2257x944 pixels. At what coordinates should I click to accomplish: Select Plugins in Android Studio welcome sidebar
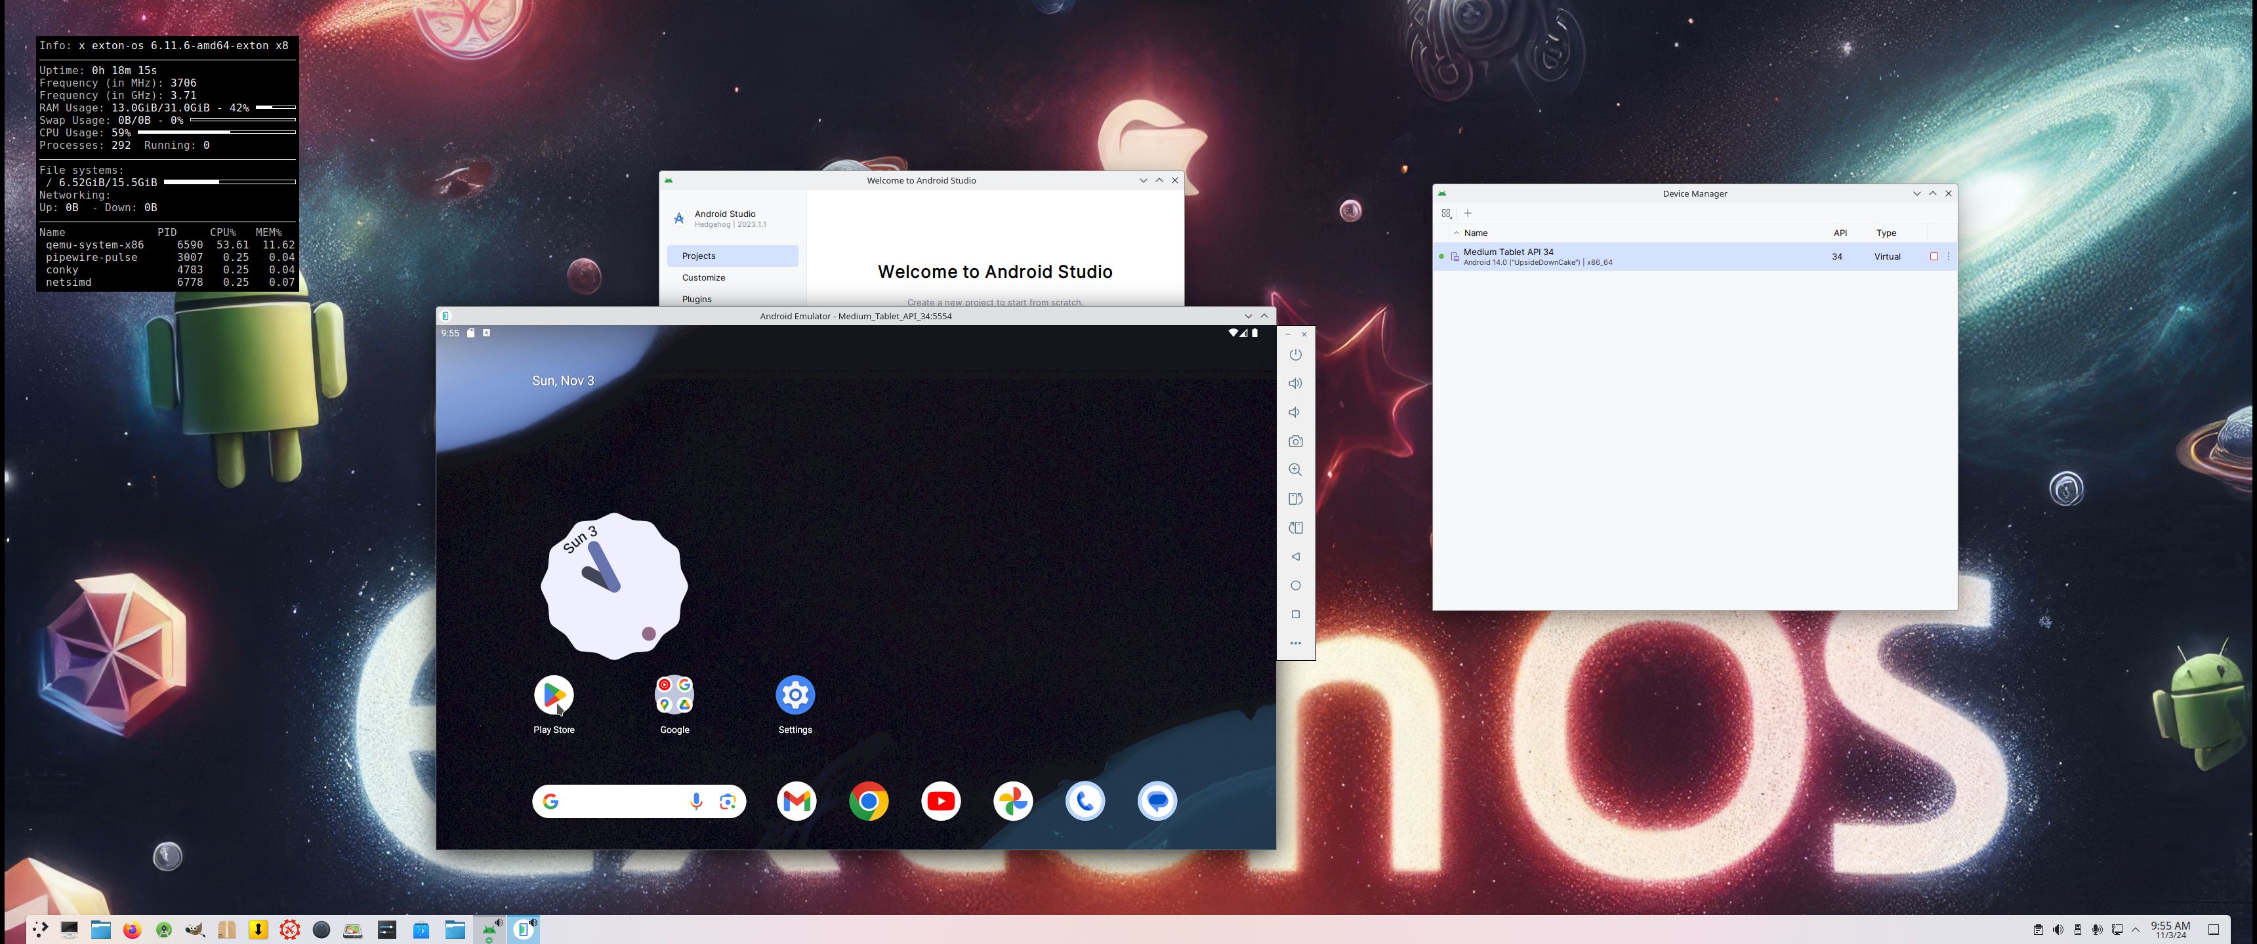point(732,299)
